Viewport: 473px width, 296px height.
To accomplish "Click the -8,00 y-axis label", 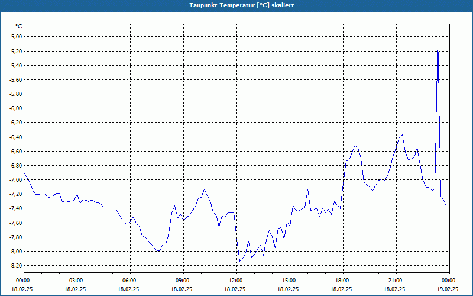I will [x=15, y=252].
